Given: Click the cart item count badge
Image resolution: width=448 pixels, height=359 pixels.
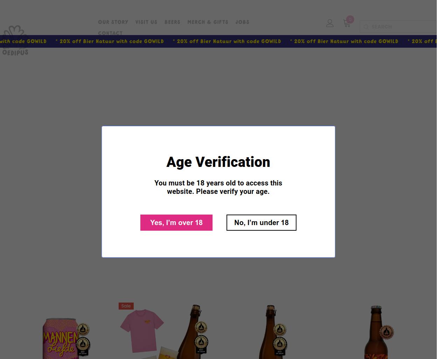Looking at the screenshot, I should click(350, 20).
